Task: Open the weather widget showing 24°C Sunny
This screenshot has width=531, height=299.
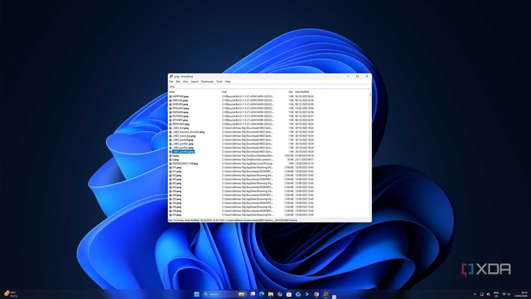Action: [x=10, y=294]
